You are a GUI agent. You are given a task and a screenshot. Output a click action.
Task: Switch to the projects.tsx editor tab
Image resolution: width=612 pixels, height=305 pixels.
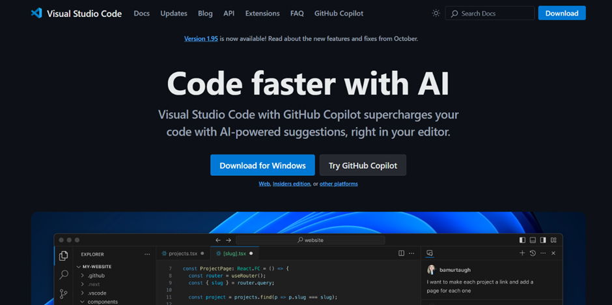coord(183,254)
